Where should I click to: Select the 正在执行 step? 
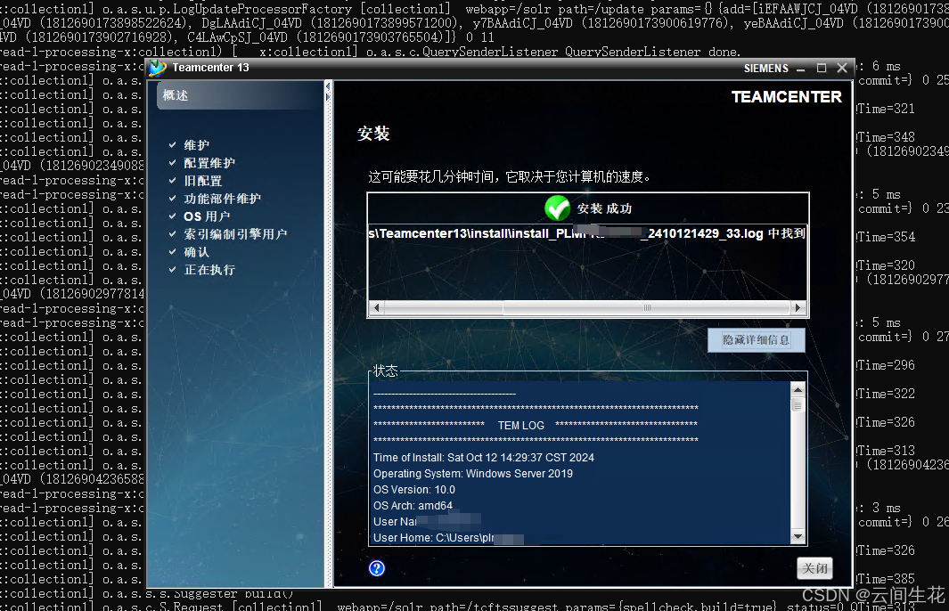tap(209, 270)
